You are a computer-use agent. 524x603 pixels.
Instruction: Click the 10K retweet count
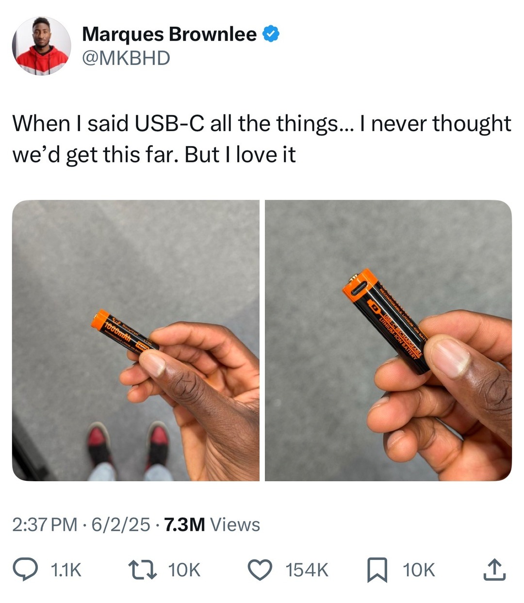tap(184, 570)
